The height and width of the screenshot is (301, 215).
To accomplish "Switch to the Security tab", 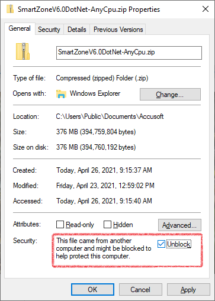I will pyautogui.click(x=49, y=30).
